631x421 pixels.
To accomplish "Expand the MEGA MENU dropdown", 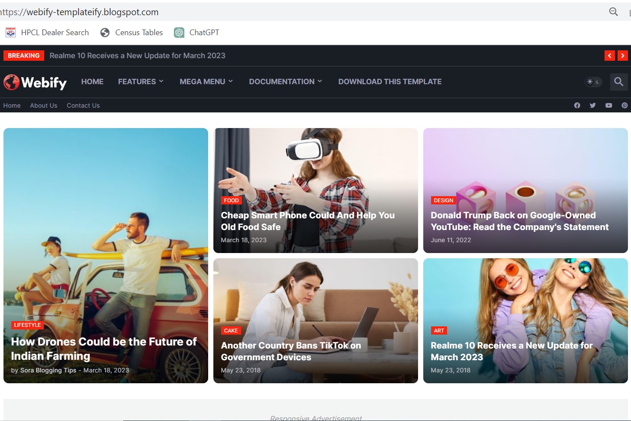I will [206, 82].
